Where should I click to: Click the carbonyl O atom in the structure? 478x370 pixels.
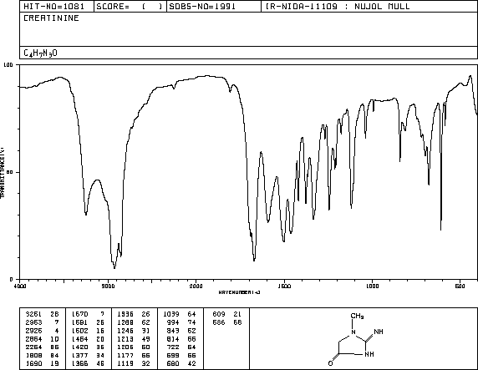coord(330,363)
